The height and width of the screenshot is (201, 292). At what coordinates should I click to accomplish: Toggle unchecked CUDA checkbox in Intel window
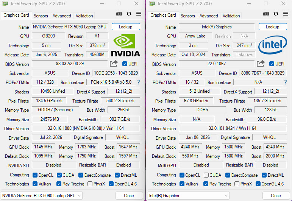206,175
